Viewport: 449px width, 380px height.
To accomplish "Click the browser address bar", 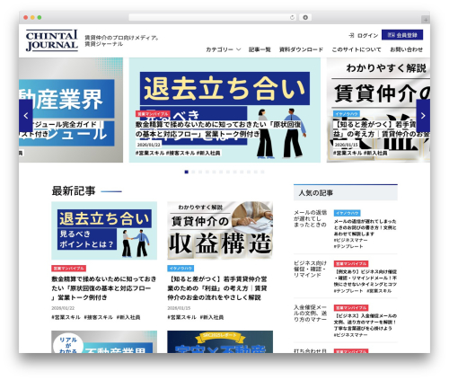I will tap(213, 17).
